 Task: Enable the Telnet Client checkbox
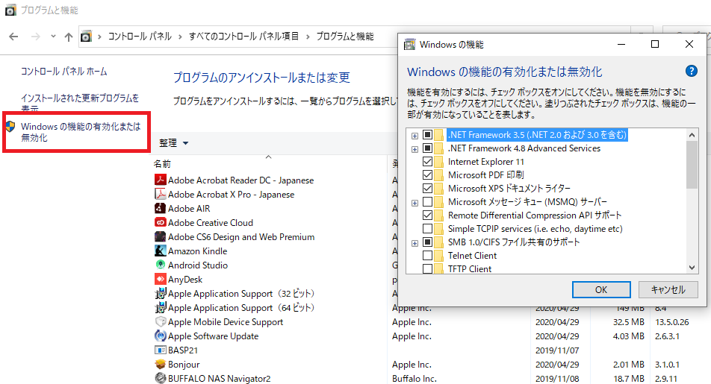[427, 256]
